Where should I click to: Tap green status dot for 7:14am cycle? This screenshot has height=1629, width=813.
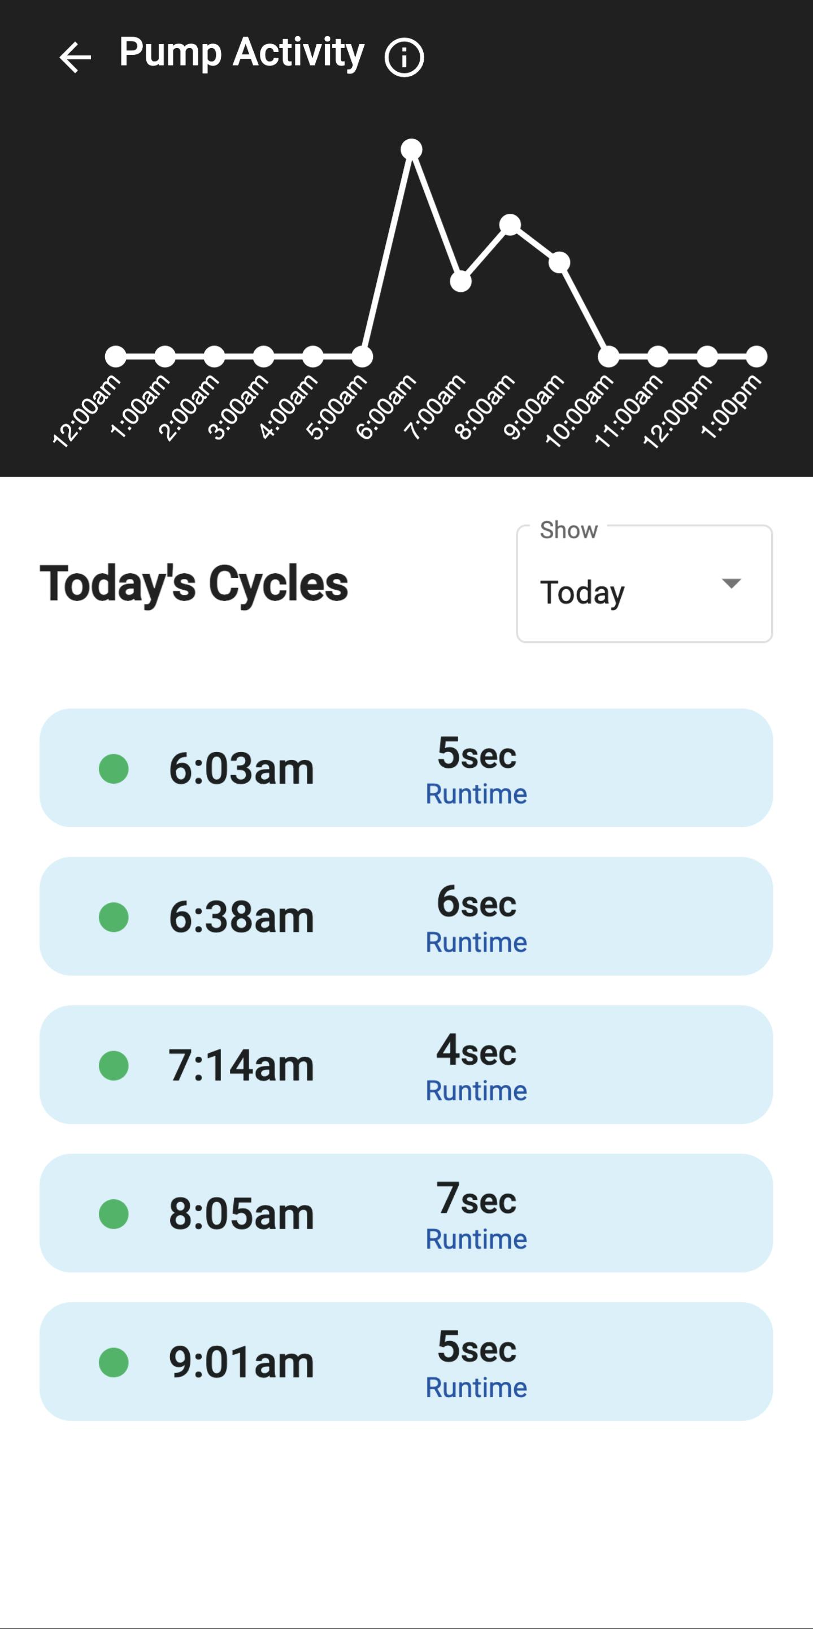click(114, 1066)
